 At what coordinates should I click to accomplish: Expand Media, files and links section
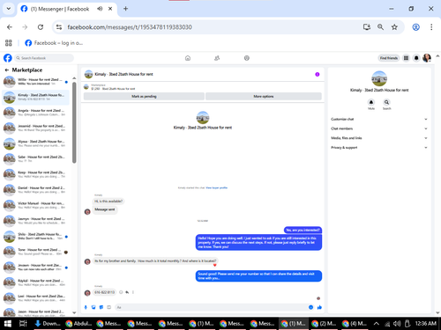click(378, 138)
